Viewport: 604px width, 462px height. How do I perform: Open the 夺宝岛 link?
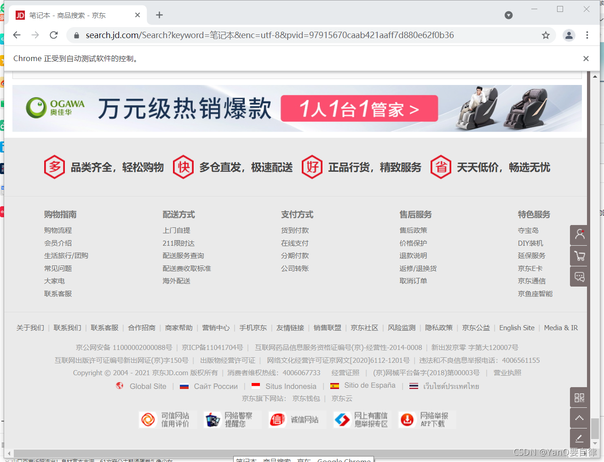tap(528, 231)
